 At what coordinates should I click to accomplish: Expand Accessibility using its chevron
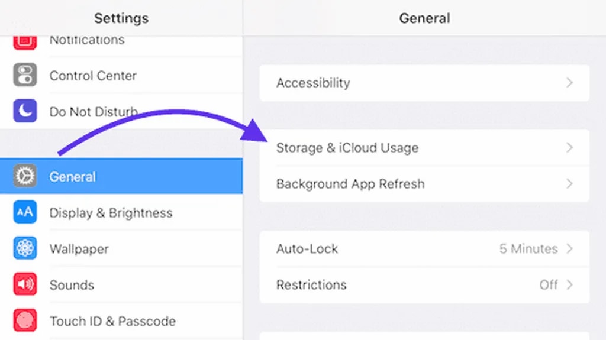click(x=569, y=83)
